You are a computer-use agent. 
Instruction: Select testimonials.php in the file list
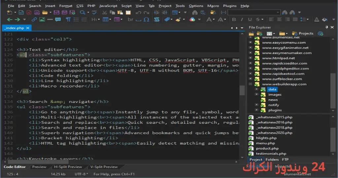point(271,154)
